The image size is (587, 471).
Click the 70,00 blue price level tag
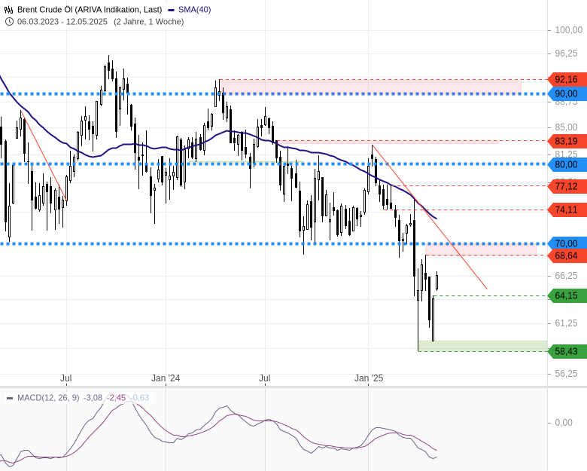pyautogui.click(x=567, y=243)
